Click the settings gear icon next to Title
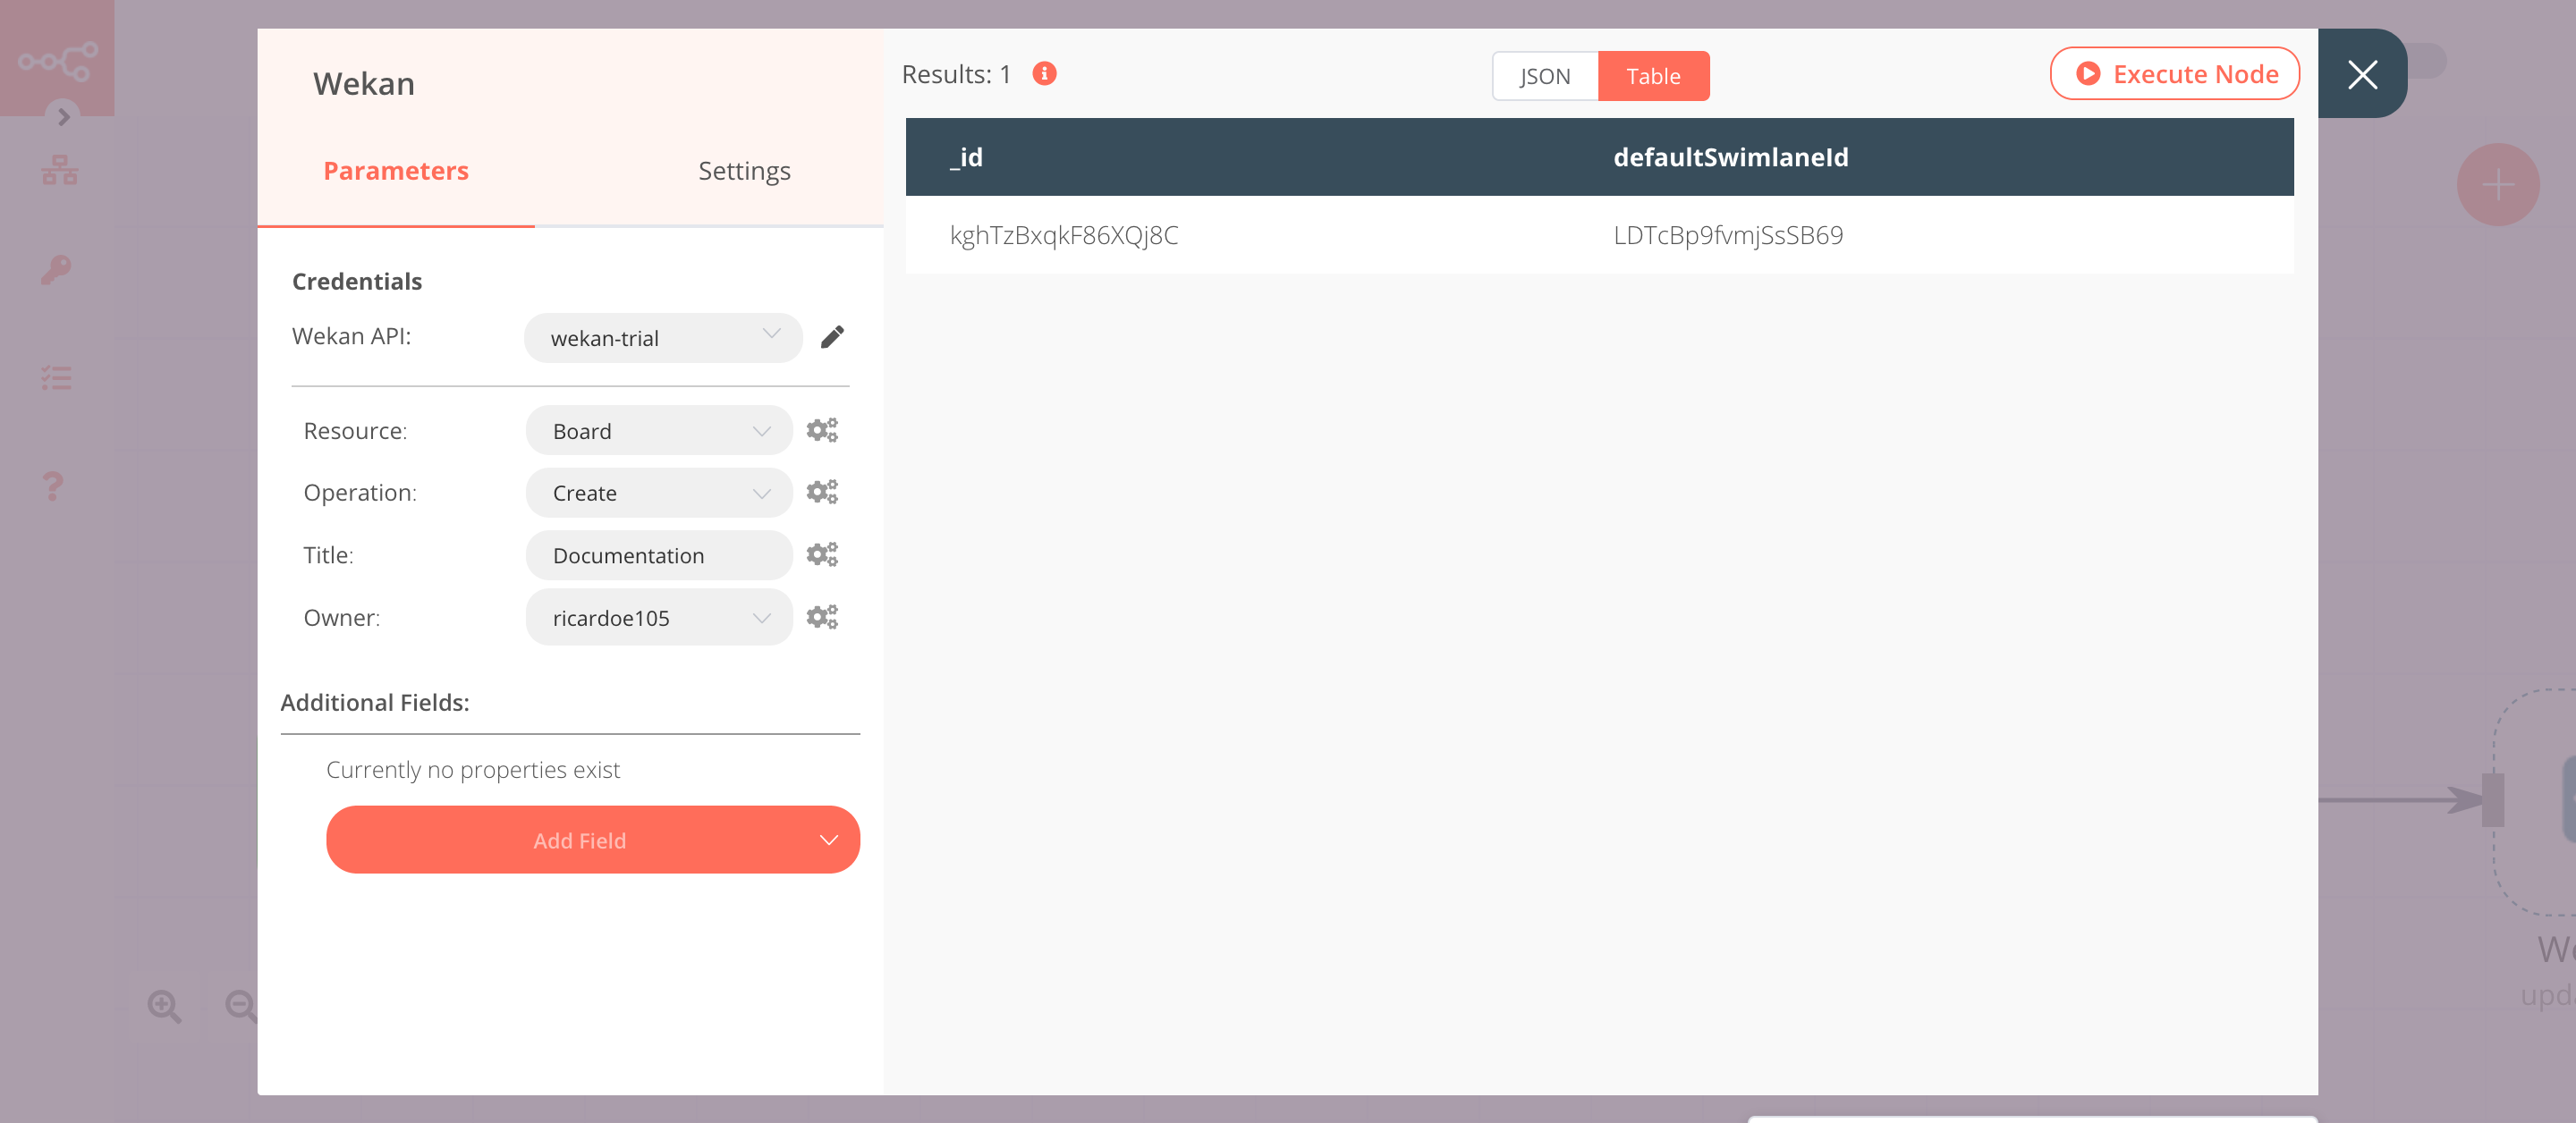The height and width of the screenshot is (1123, 2576). click(821, 553)
